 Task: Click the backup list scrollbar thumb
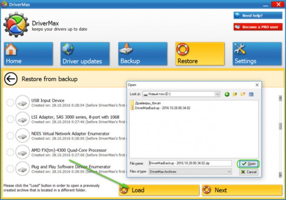point(280,126)
